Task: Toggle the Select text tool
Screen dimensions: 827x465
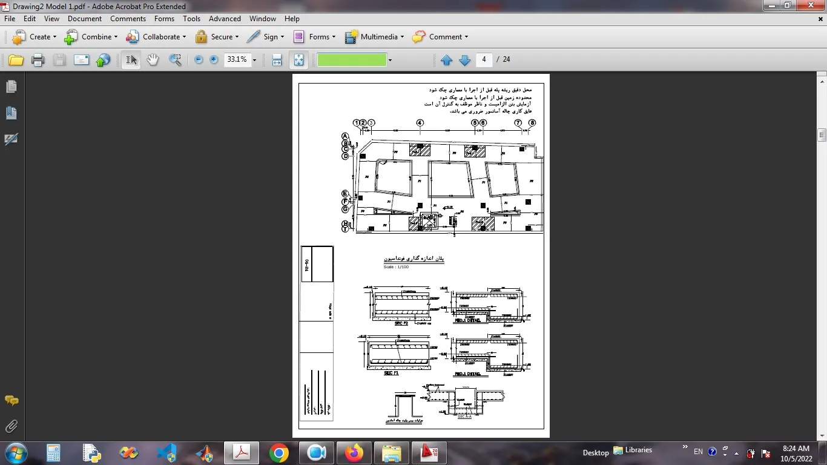Action: click(131, 60)
